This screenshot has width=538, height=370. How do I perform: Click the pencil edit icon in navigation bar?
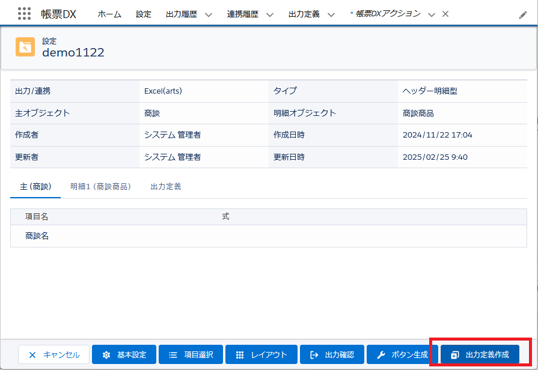coord(523,14)
